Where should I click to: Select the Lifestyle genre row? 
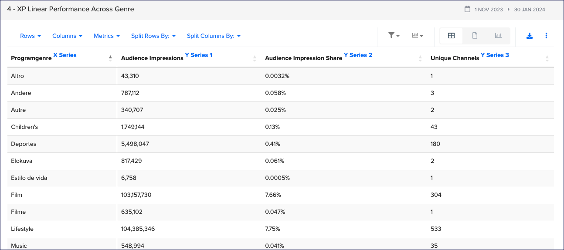tap(22, 229)
